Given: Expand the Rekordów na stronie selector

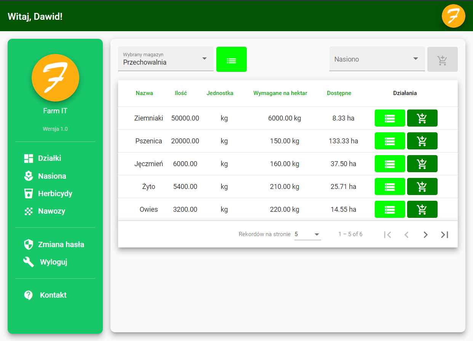Looking at the screenshot, I should point(307,234).
